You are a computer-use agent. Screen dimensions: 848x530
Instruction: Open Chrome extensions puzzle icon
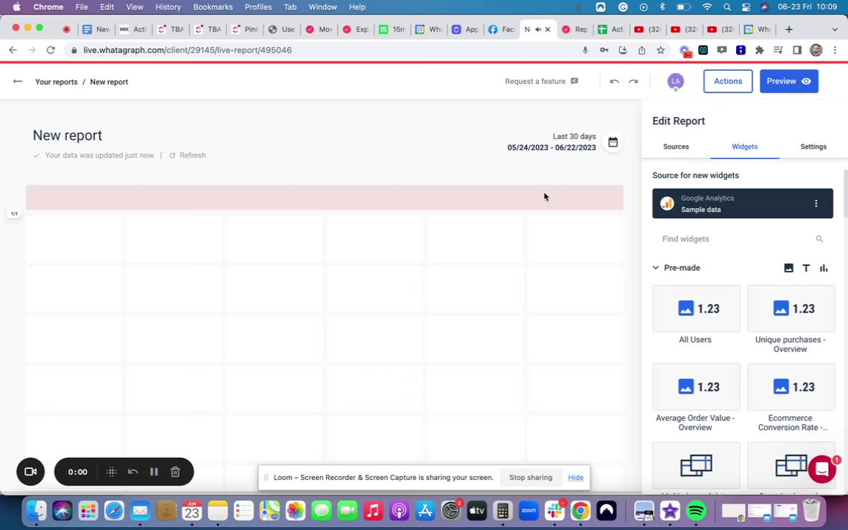760,50
